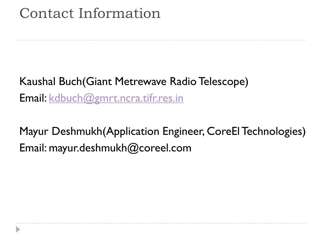The image size is (322, 241).
Task: Click the Email label before mayur address
Action: 33,148
